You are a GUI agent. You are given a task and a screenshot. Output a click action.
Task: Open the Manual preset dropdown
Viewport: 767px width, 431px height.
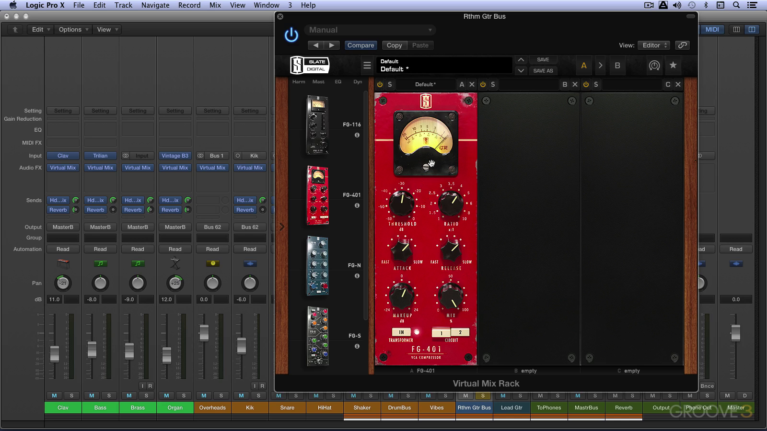pyautogui.click(x=370, y=30)
